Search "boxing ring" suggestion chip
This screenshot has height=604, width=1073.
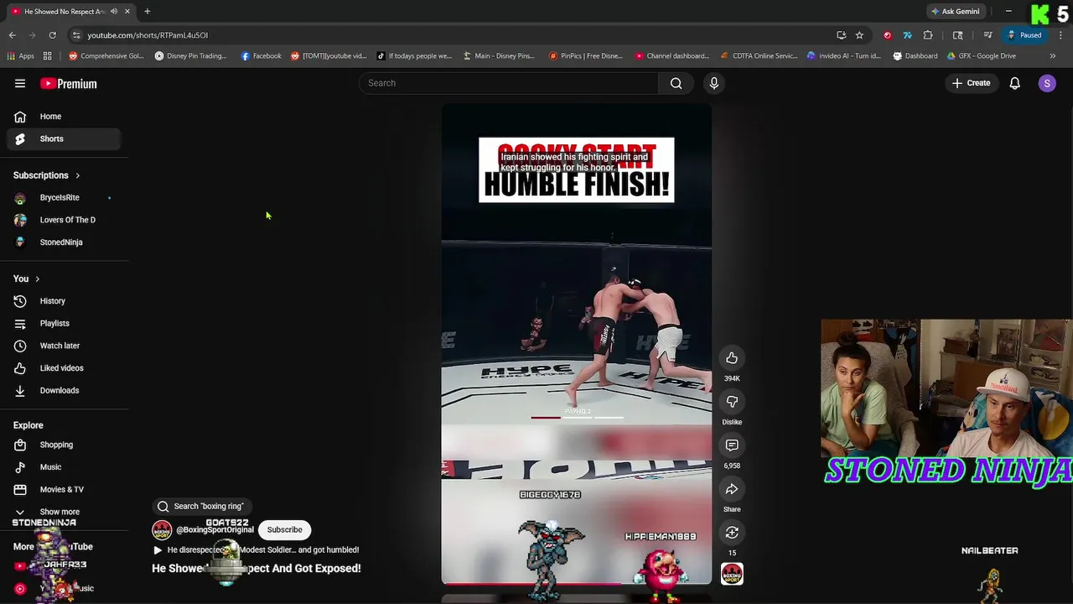point(201,506)
